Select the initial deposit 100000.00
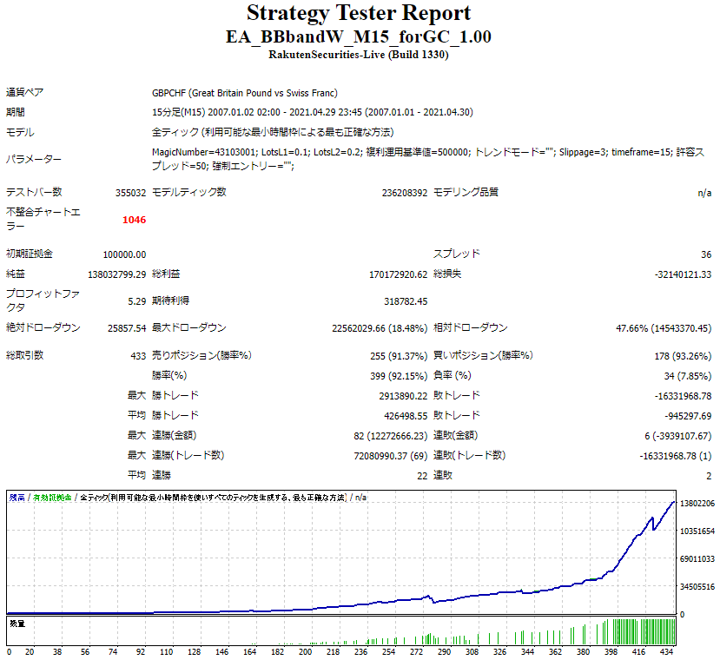720x660 pixels. click(x=124, y=254)
